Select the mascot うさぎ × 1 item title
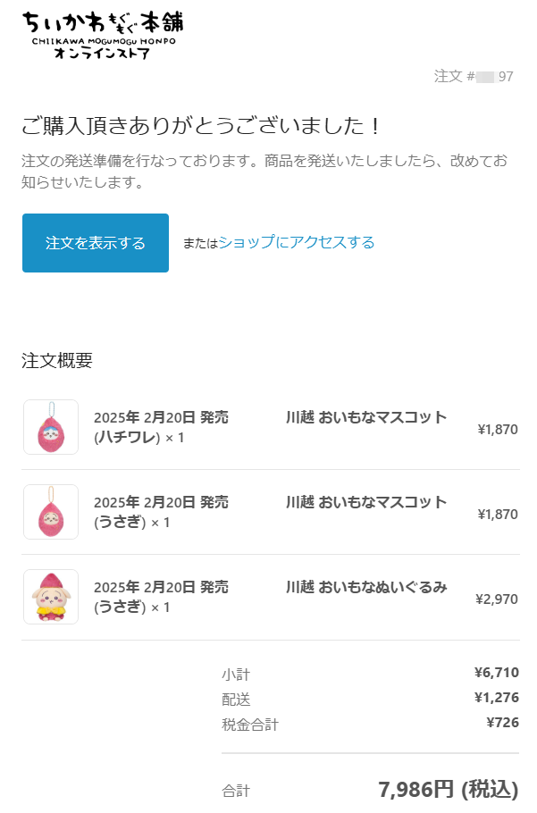The image size is (537, 813). coord(161,512)
